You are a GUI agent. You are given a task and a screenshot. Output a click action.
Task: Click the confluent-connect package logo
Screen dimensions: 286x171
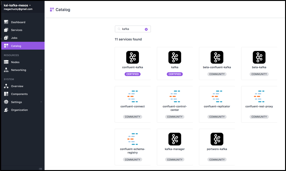coord(133,96)
